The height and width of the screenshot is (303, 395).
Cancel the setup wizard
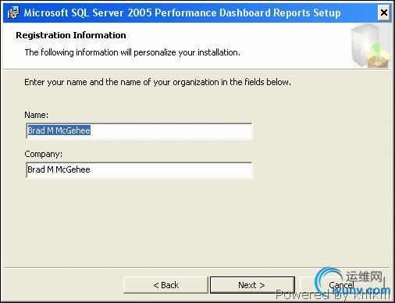341,285
